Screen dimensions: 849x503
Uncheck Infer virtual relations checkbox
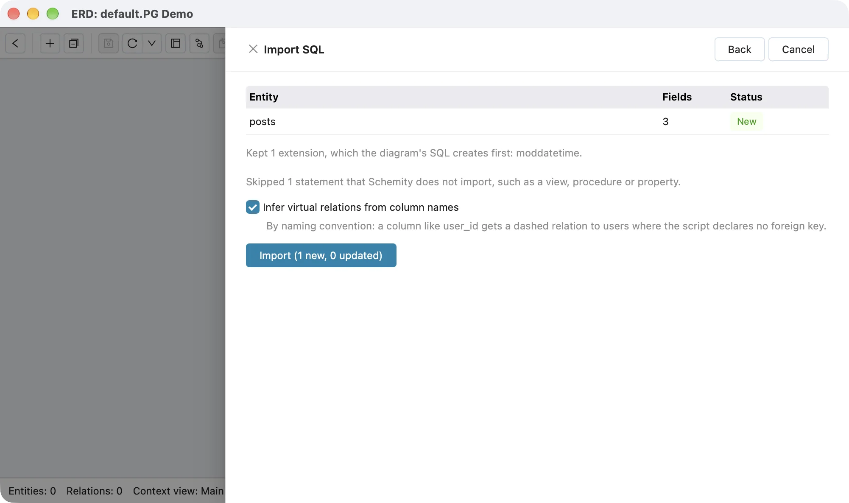253,207
